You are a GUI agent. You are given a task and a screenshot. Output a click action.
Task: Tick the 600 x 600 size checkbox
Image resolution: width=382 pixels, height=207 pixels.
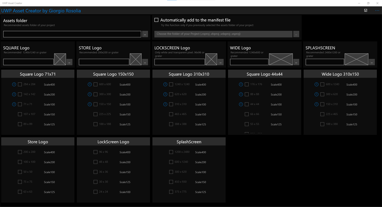[x=96, y=84]
